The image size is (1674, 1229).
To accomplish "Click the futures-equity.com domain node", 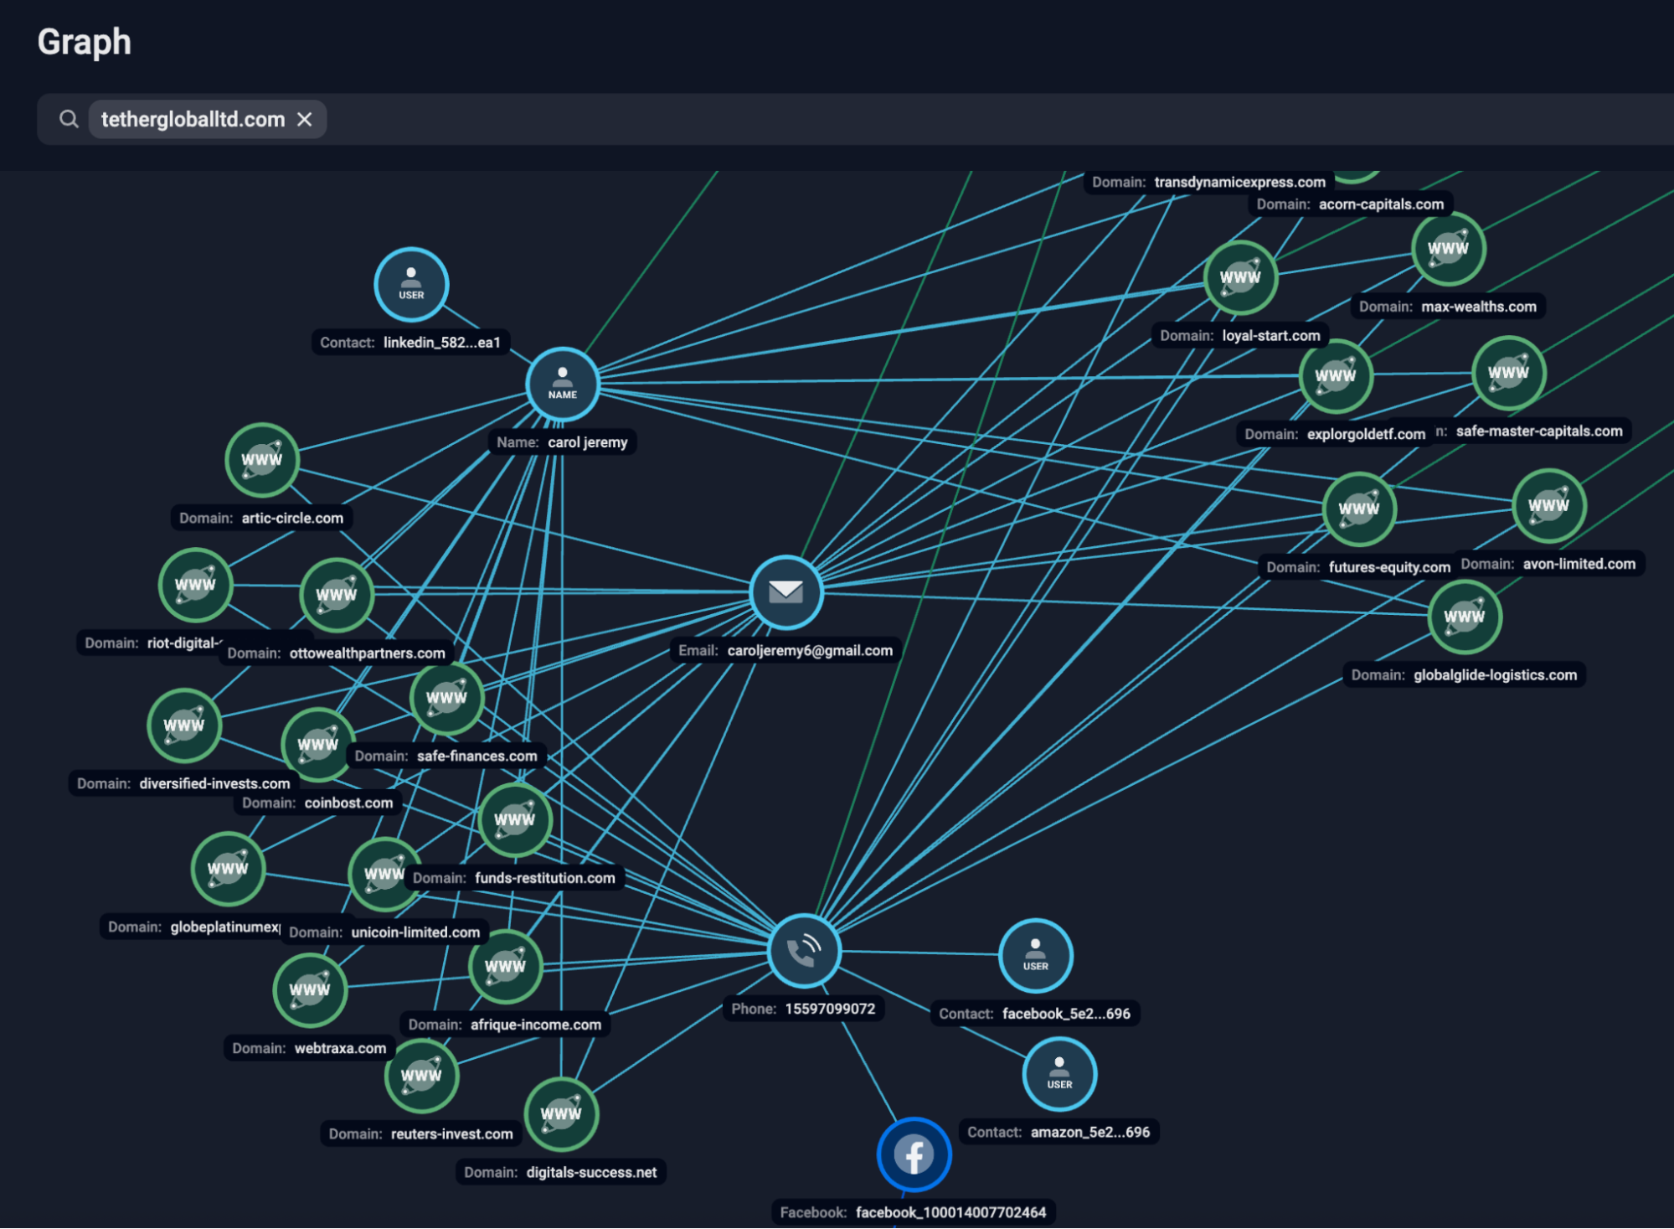I will (1359, 509).
